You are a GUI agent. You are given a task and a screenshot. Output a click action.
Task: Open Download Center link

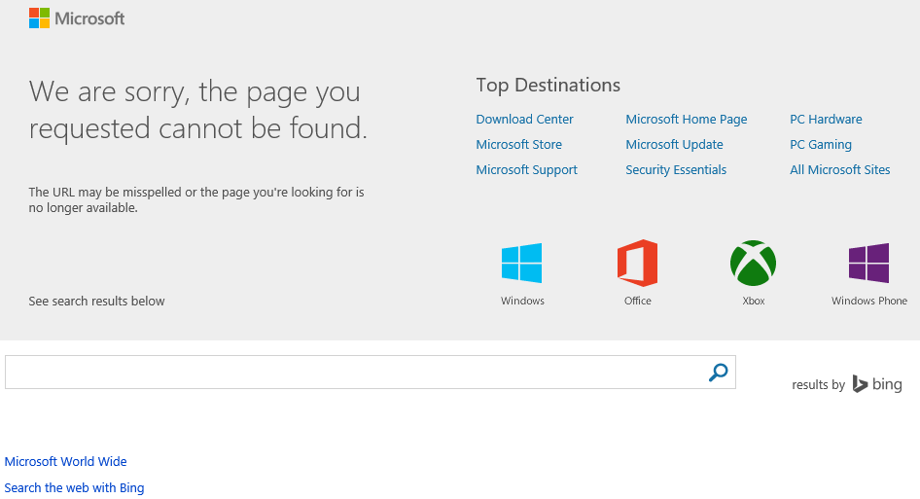524,120
